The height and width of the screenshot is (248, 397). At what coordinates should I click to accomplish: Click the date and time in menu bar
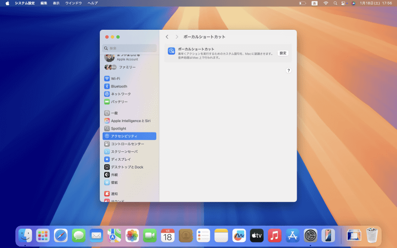click(x=376, y=3)
